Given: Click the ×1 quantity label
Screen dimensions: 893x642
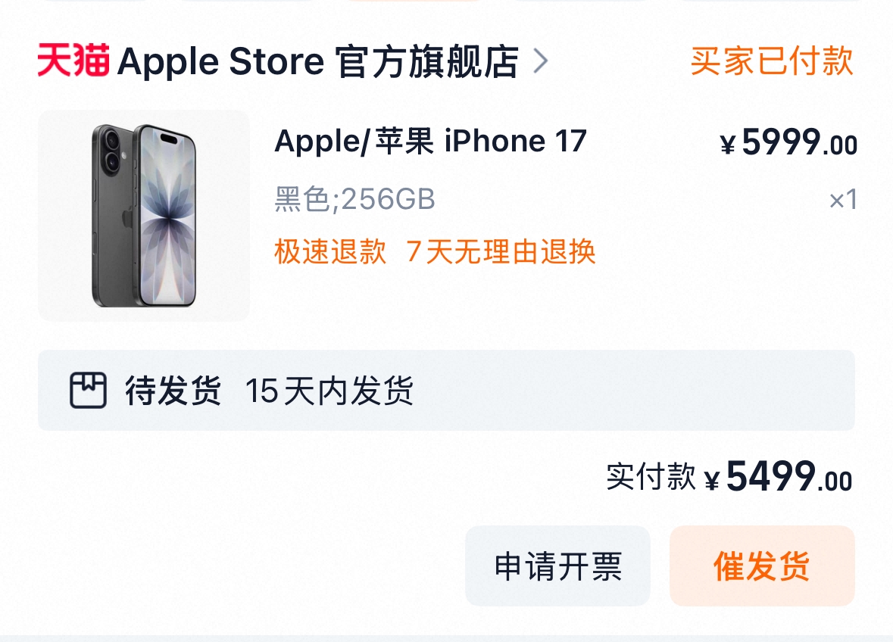Looking at the screenshot, I should 844,200.
